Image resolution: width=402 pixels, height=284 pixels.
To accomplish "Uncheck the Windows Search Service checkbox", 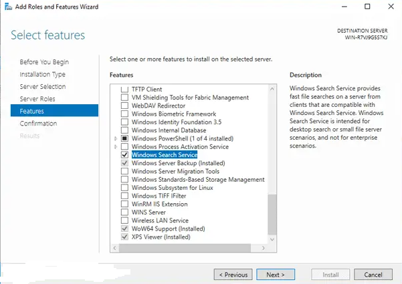I will pyautogui.click(x=124, y=155).
